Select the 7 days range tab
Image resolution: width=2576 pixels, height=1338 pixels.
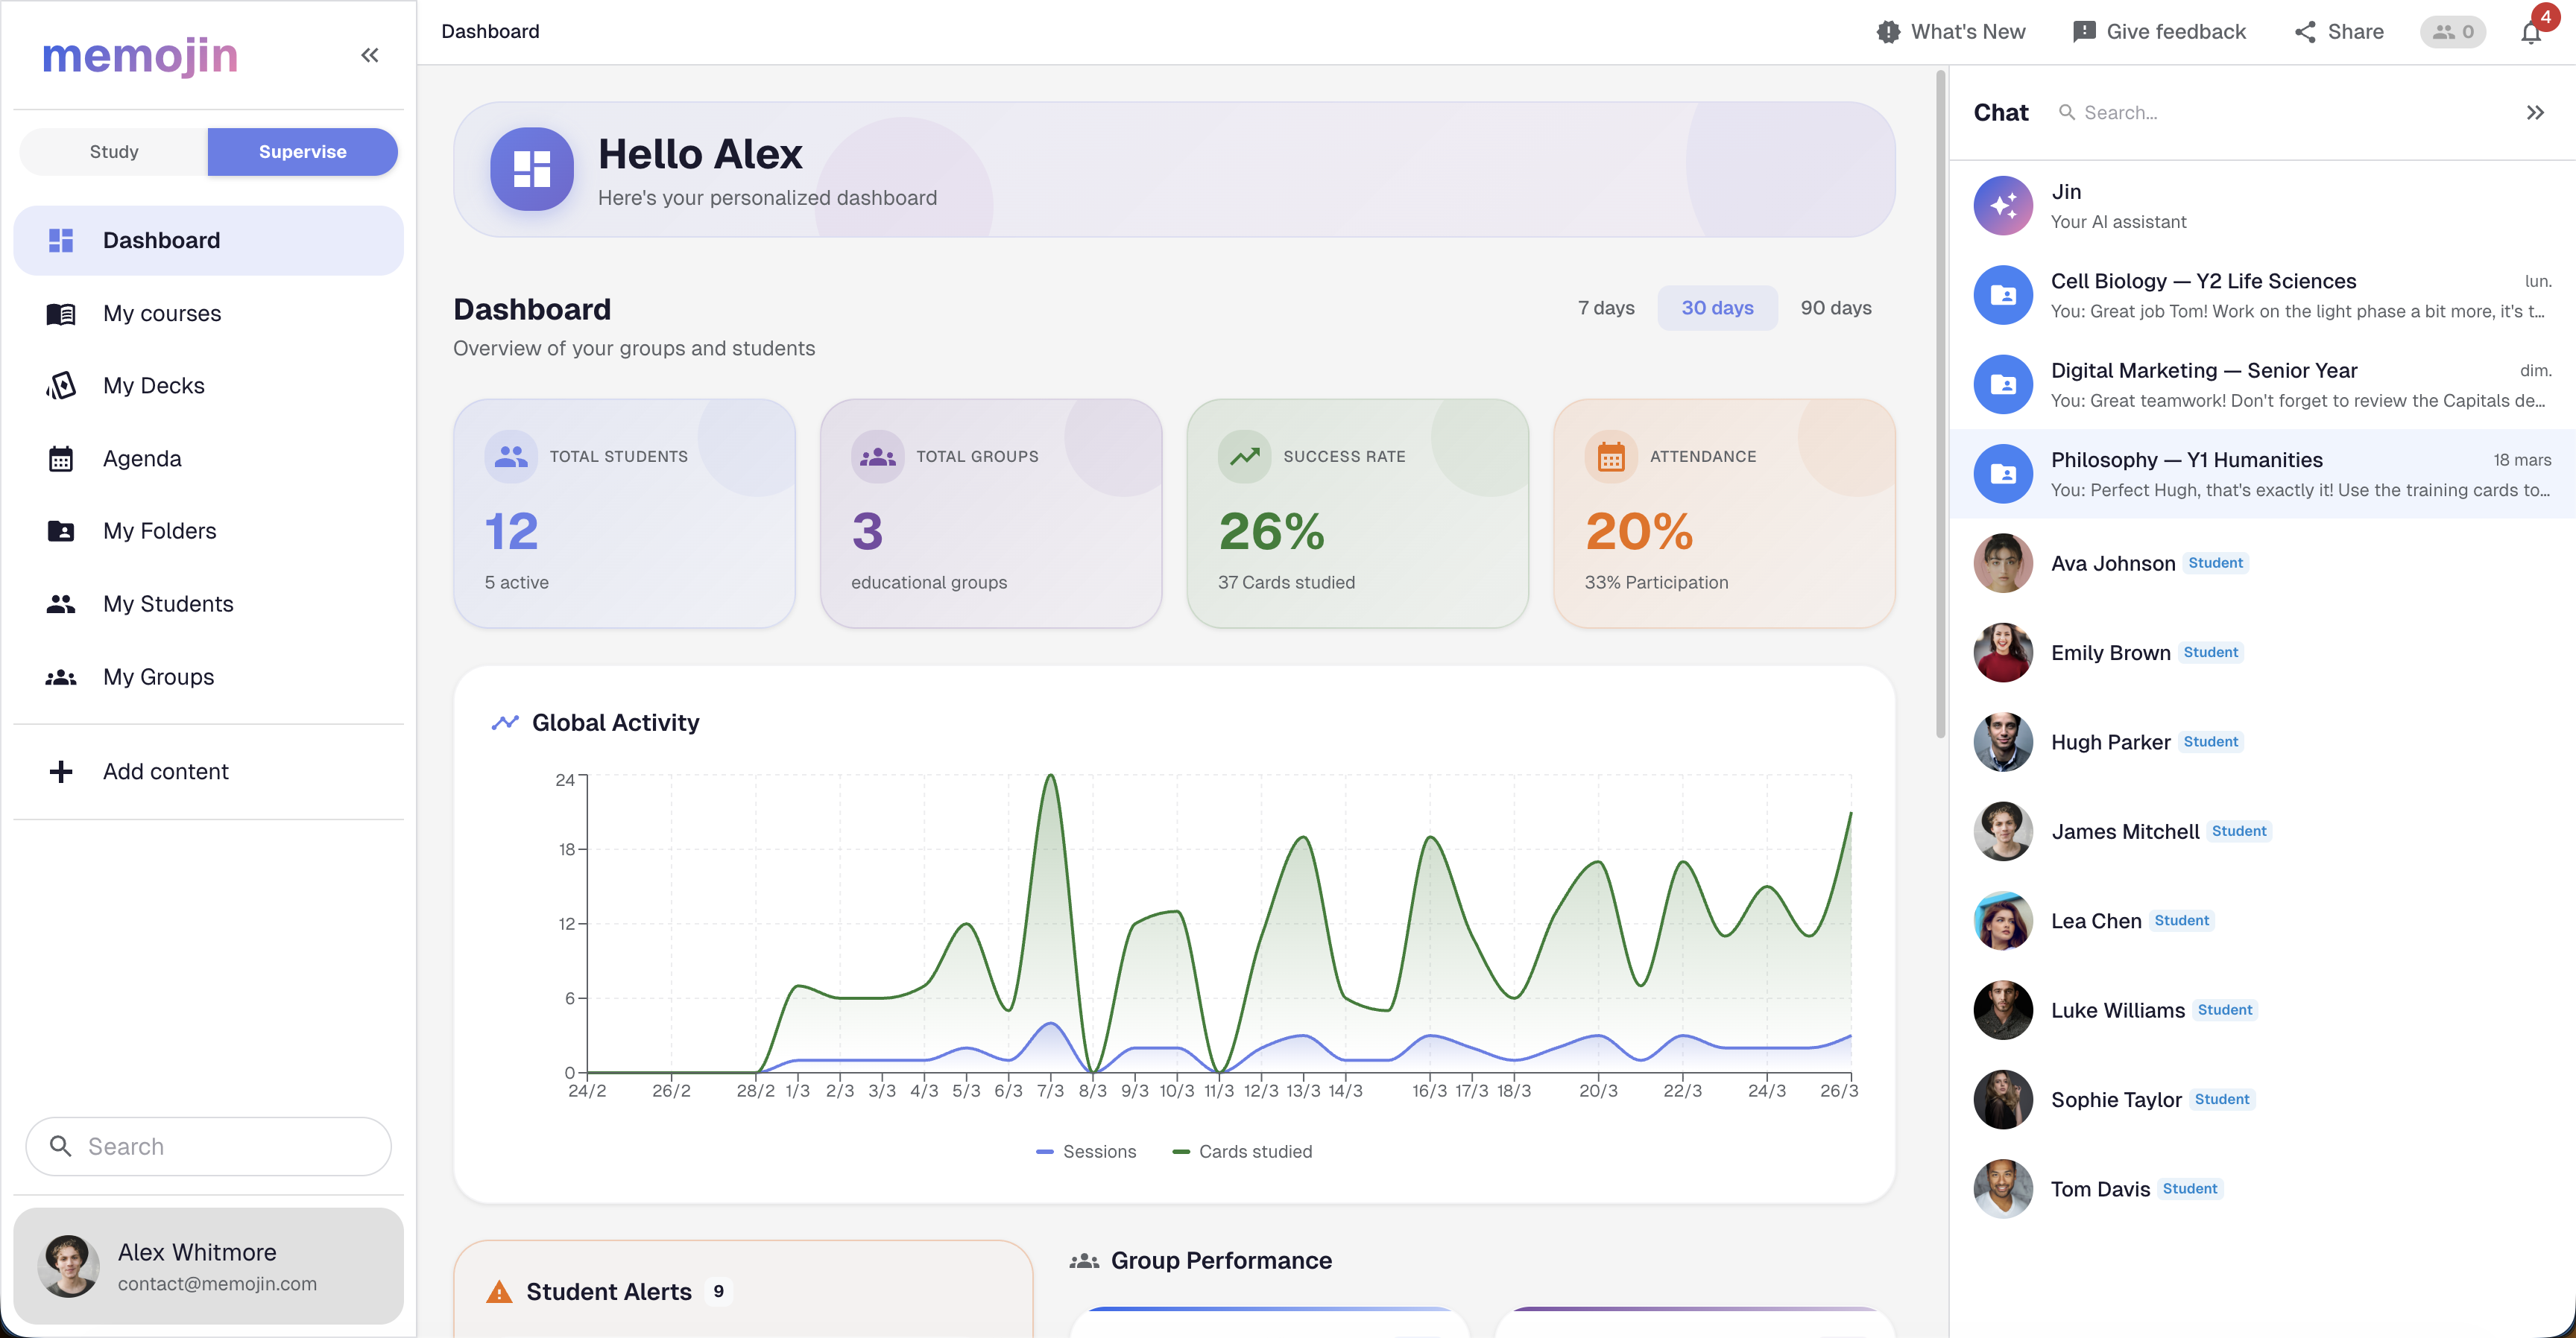[x=1606, y=308]
